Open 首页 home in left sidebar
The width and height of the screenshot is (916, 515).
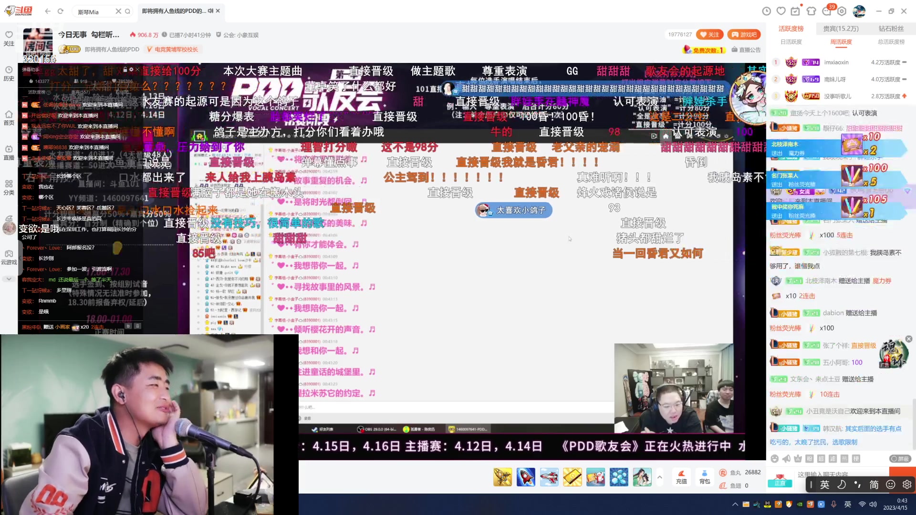9,118
